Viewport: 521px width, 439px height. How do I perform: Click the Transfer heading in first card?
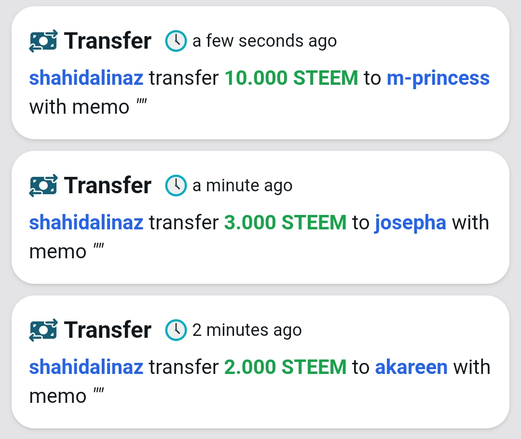[108, 41]
